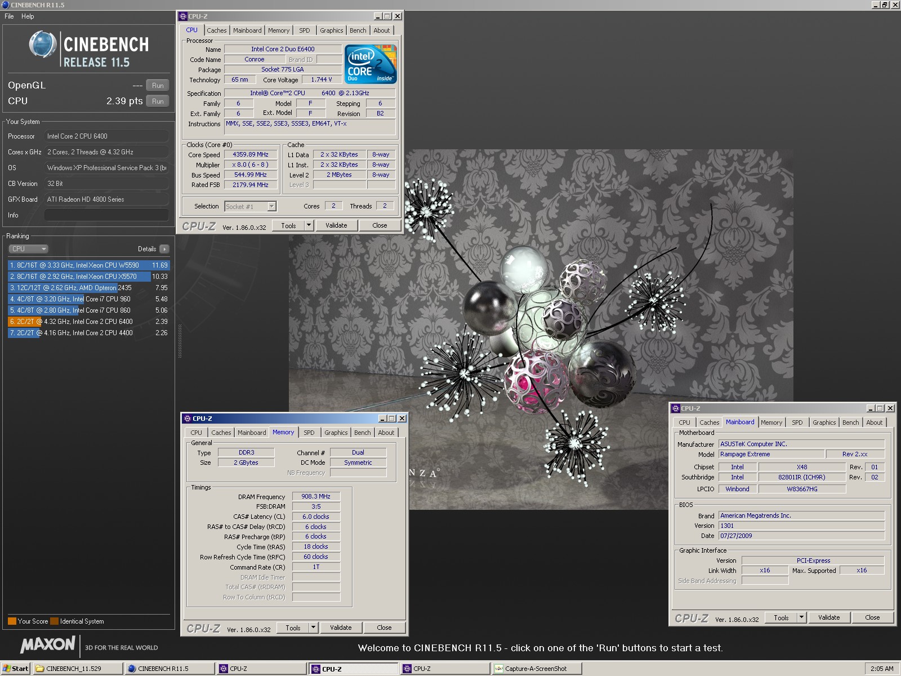Click the empty Info field in Your System
Viewport: 901px width, 676px height.
tap(106, 215)
